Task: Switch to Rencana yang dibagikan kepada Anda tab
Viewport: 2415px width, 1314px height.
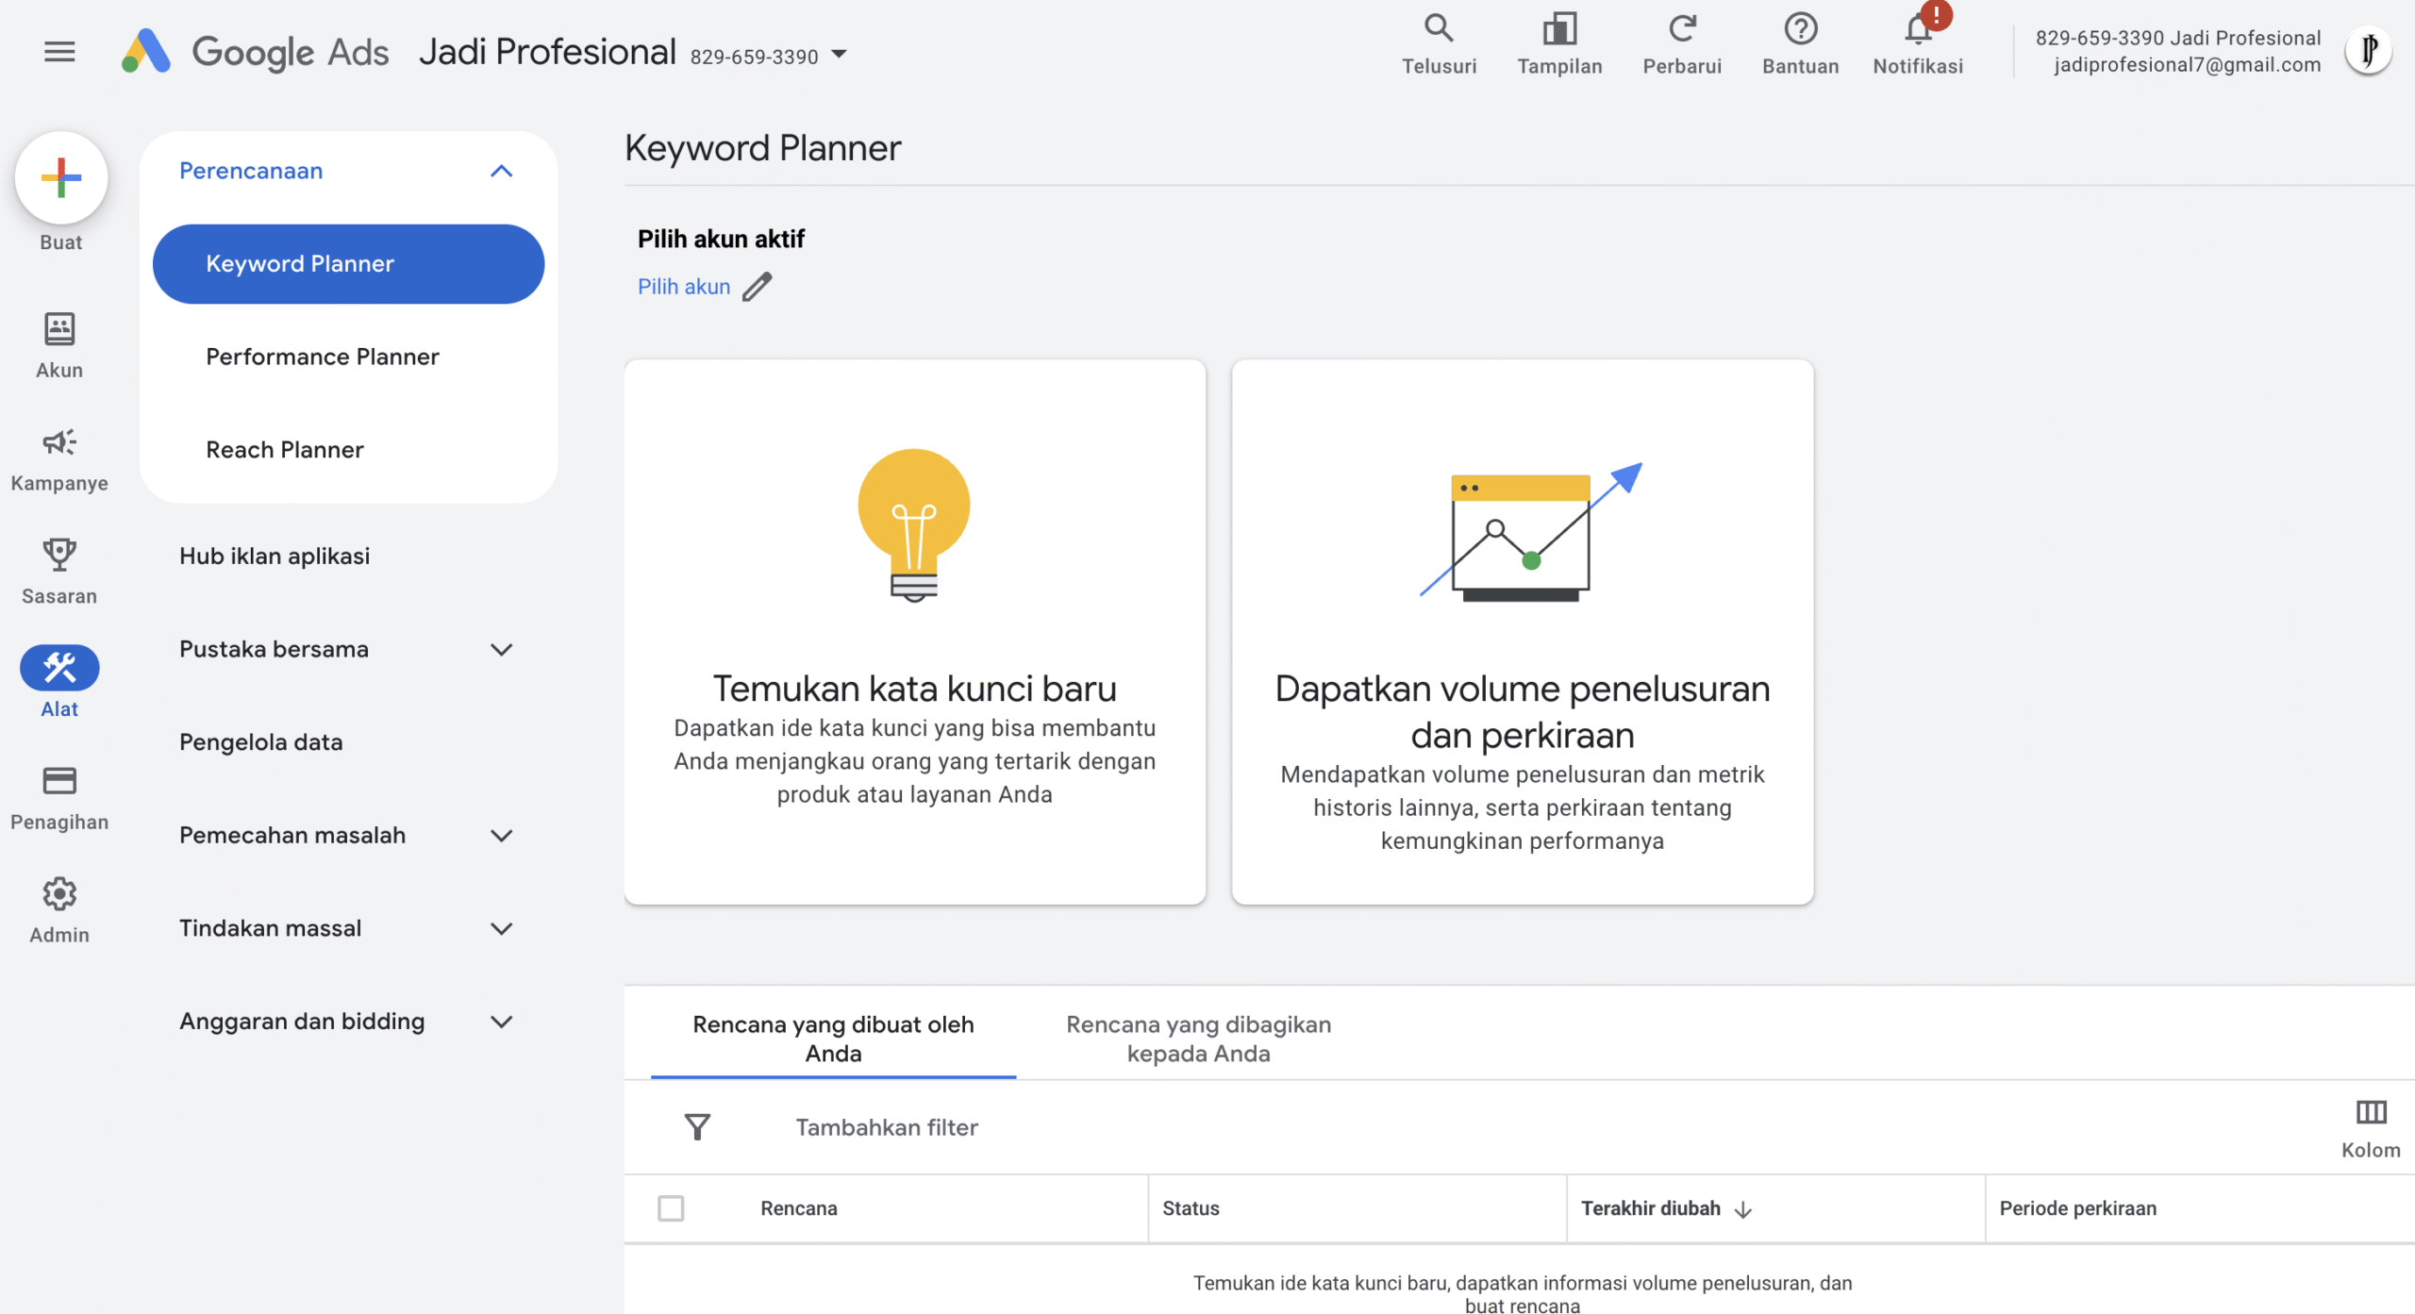Action: click(x=1198, y=1039)
